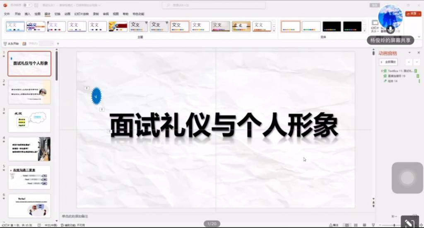424x228 pixels.
Task: Open the 文件 menu
Action: coord(7,14)
